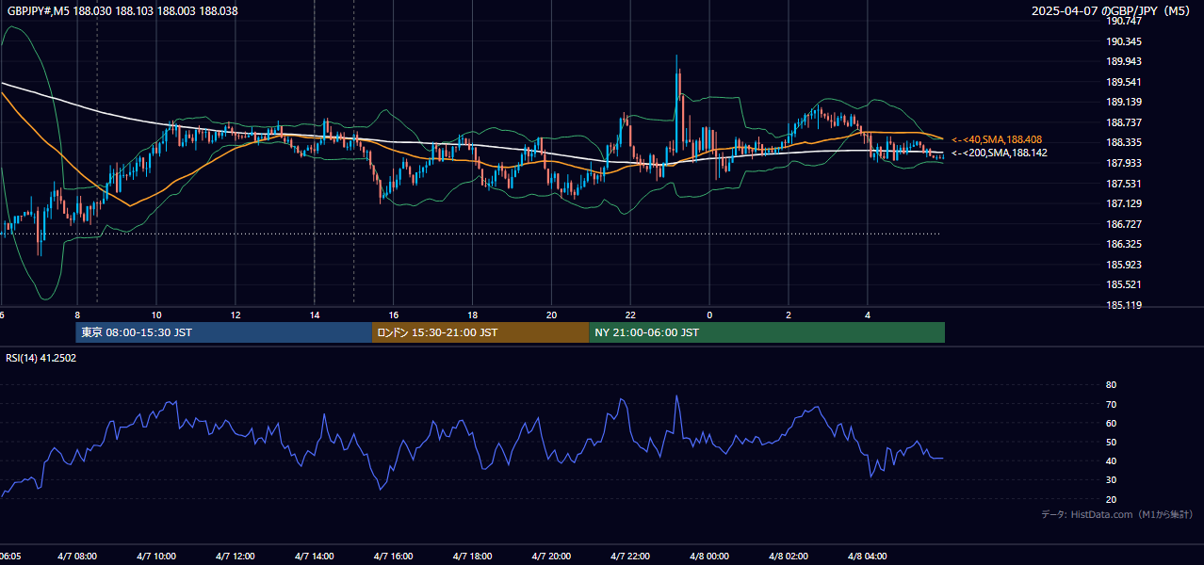1204x565 pixels.
Task: Click price axis value 189.541
Action: coord(1125,82)
